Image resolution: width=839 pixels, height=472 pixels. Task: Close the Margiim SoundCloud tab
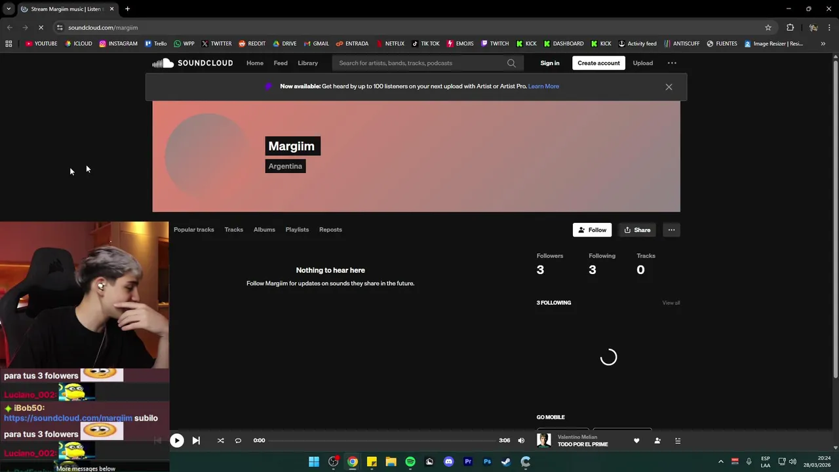[x=111, y=9]
